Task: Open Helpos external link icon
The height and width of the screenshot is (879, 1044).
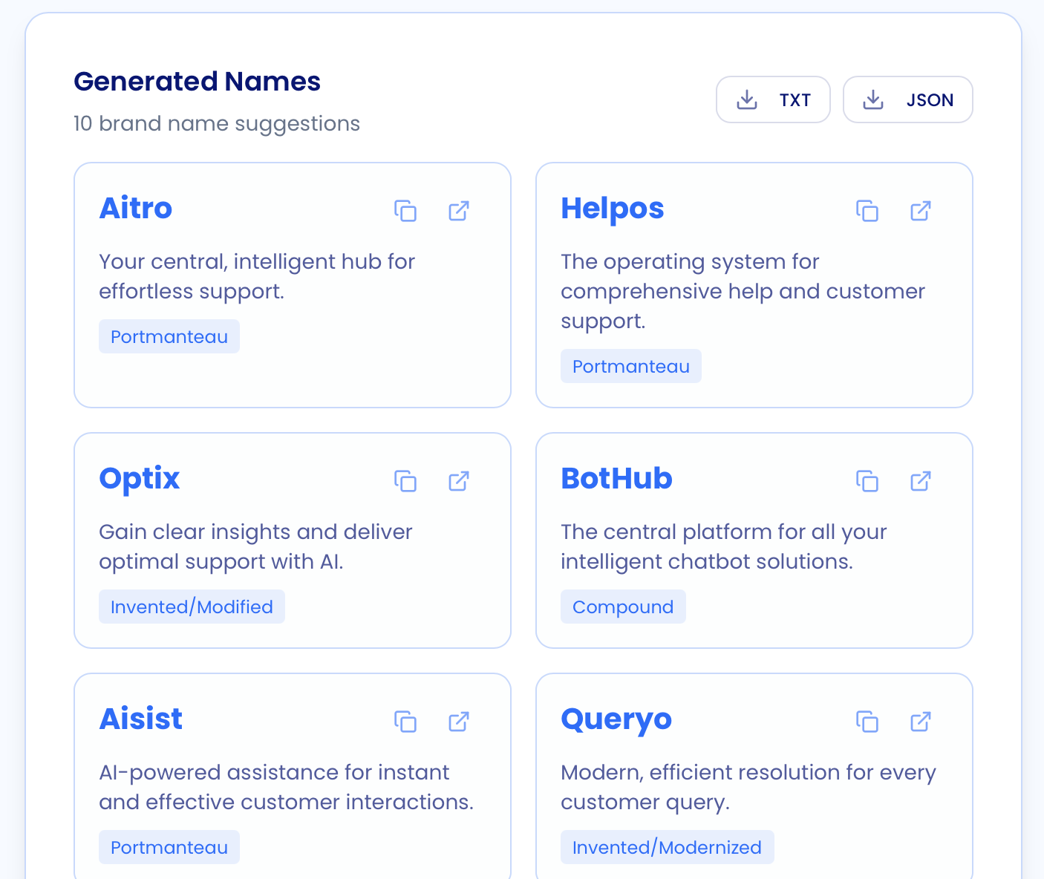Action: (921, 211)
